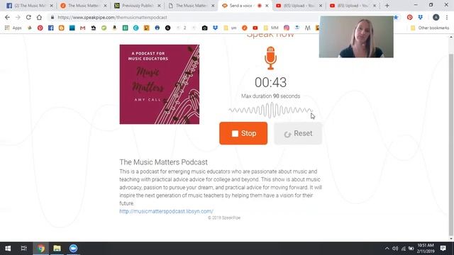Click the webcam video overlay
The width and height of the screenshot is (454, 255).
pos(356,37)
